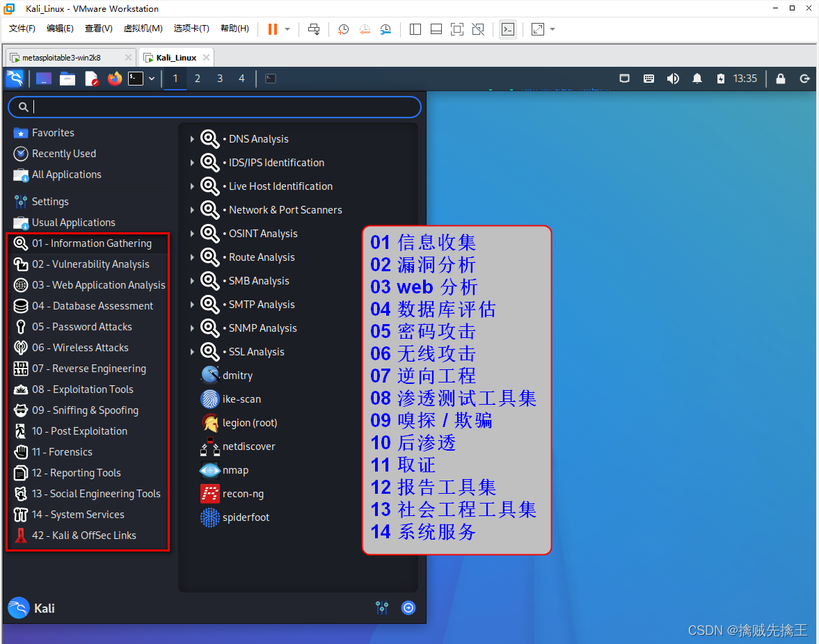
Task: Switch to workspace 4
Action: point(242,79)
